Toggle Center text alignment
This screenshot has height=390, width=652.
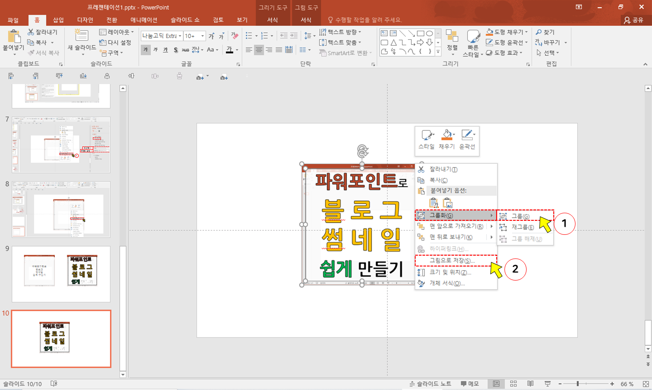(x=259, y=50)
